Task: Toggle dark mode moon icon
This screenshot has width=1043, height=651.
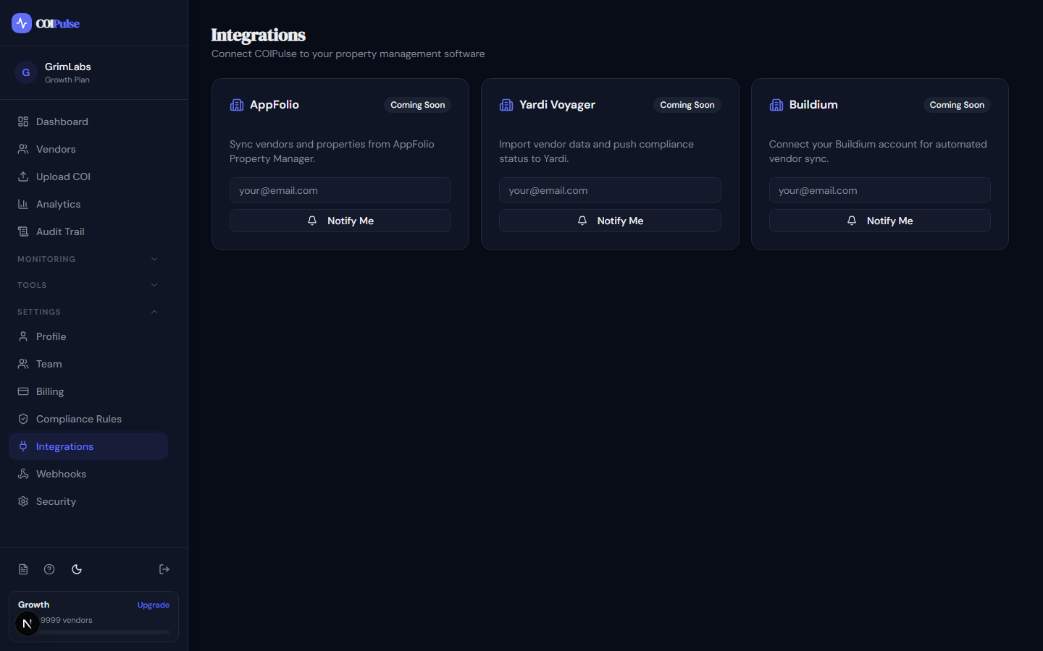Action: (77, 569)
